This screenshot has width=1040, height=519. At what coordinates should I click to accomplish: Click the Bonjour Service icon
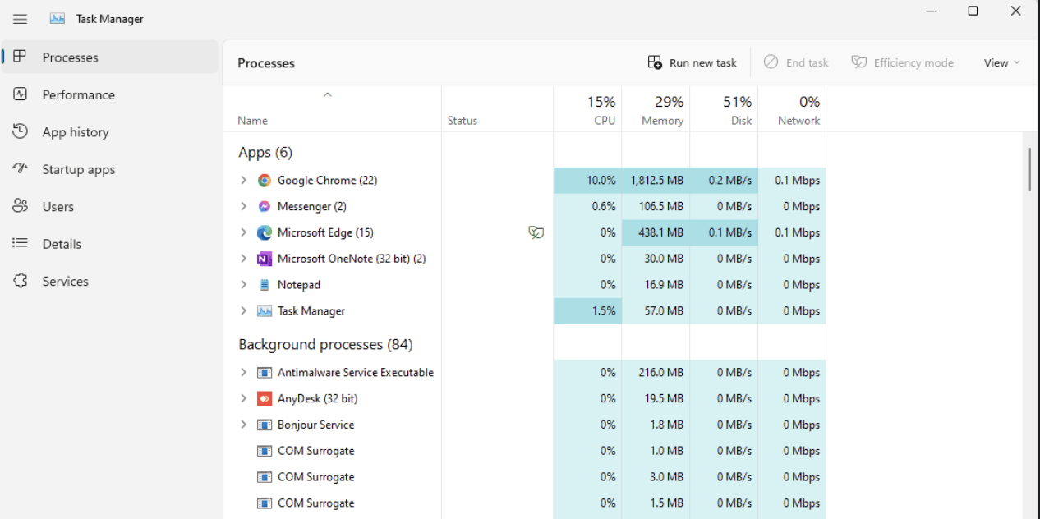[265, 425]
